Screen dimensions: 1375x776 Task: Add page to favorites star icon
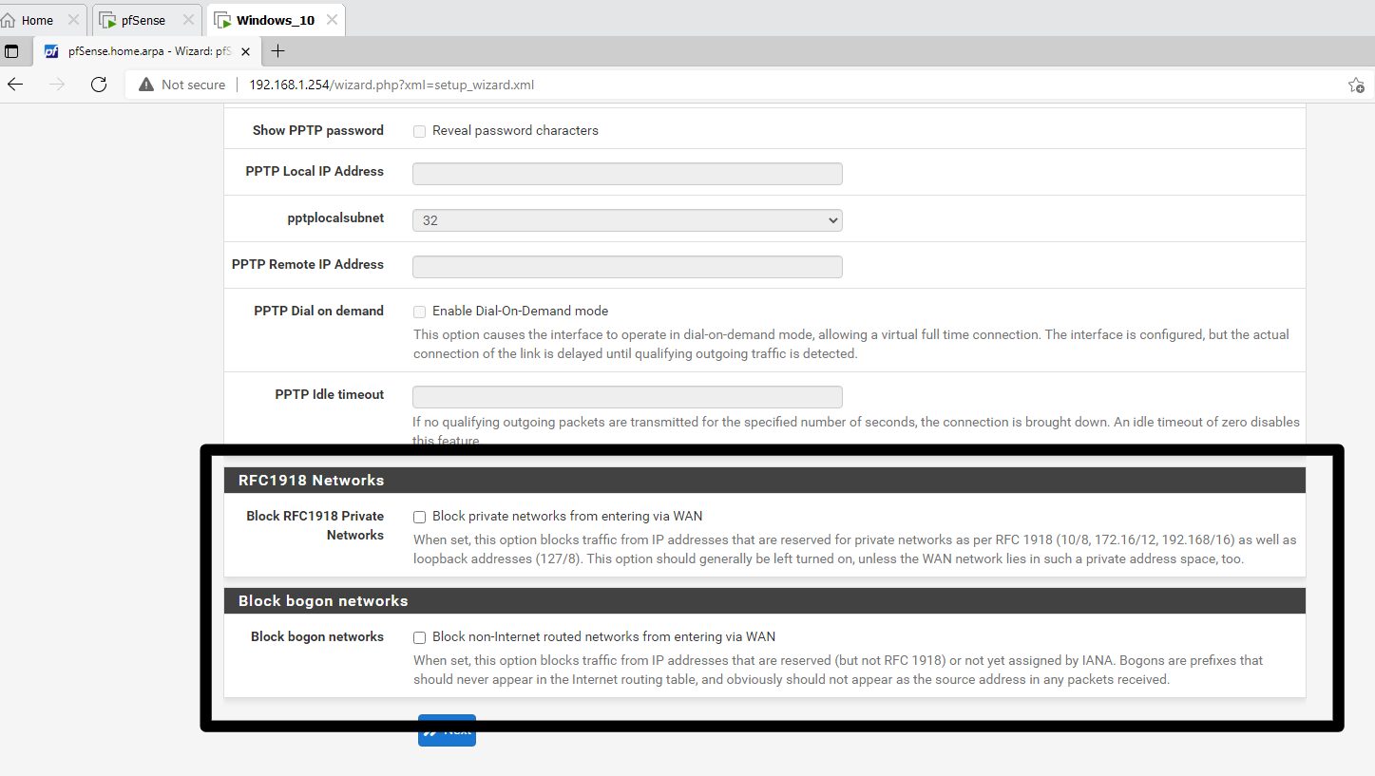pos(1356,85)
